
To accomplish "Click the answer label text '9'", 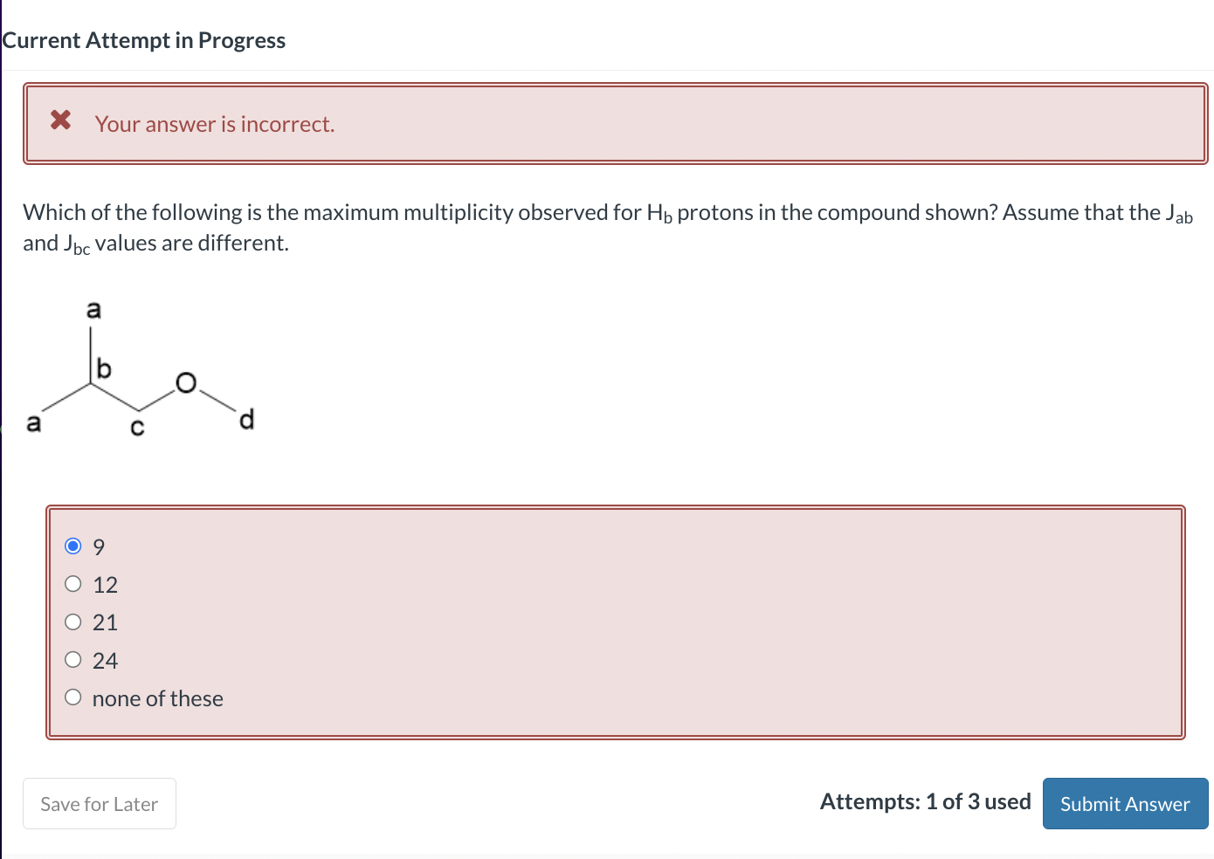I will [99, 546].
